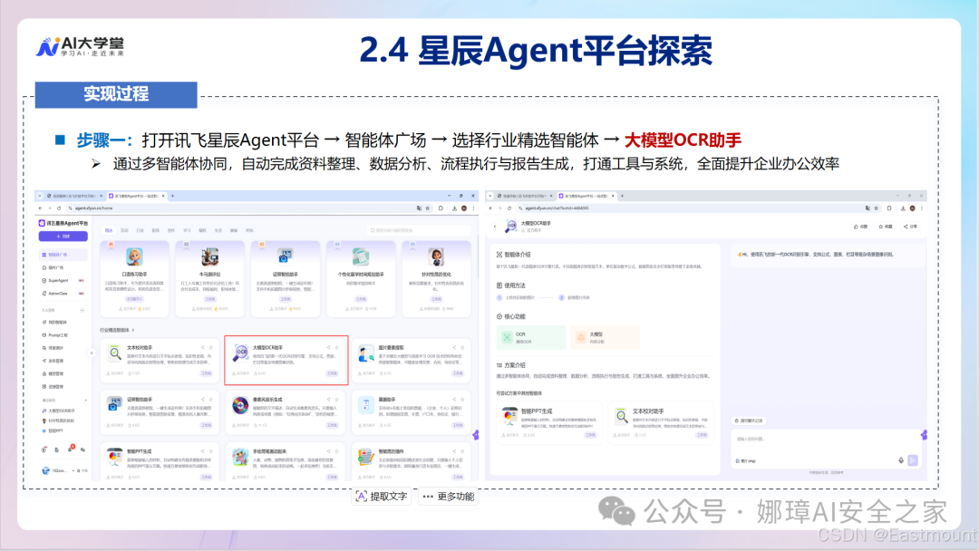Open notification bell with red badge
This screenshot has height=551, width=979.
pos(71,449)
